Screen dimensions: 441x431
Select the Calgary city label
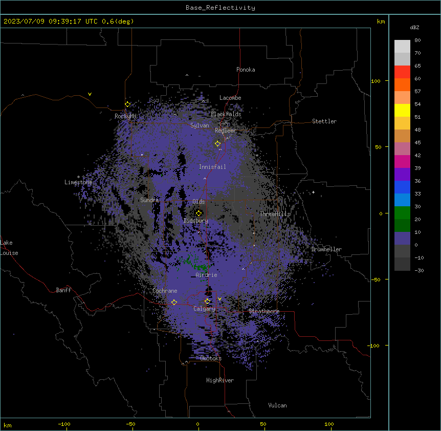point(204,309)
